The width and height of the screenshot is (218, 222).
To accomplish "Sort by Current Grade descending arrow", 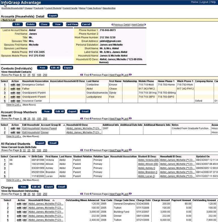I will (x=29, y=156).
